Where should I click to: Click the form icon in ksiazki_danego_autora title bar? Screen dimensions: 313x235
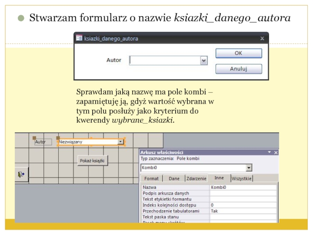(x=79, y=39)
